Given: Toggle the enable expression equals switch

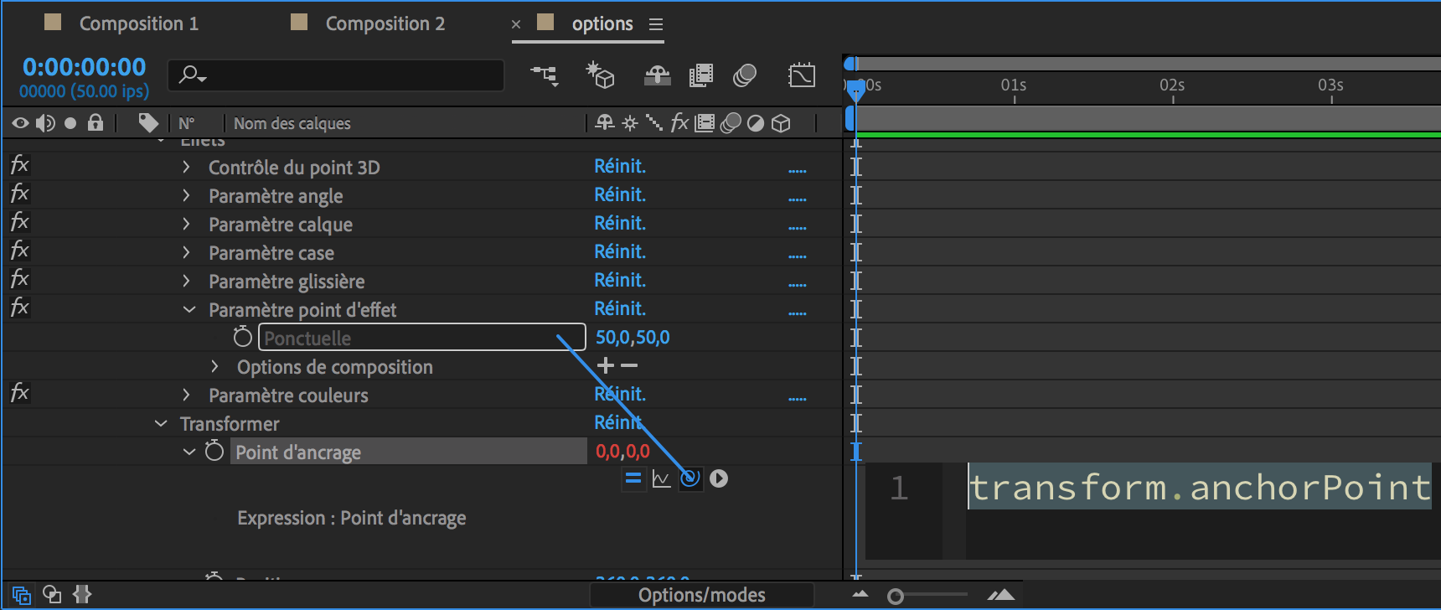Looking at the screenshot, I should [x=633, y=478].
